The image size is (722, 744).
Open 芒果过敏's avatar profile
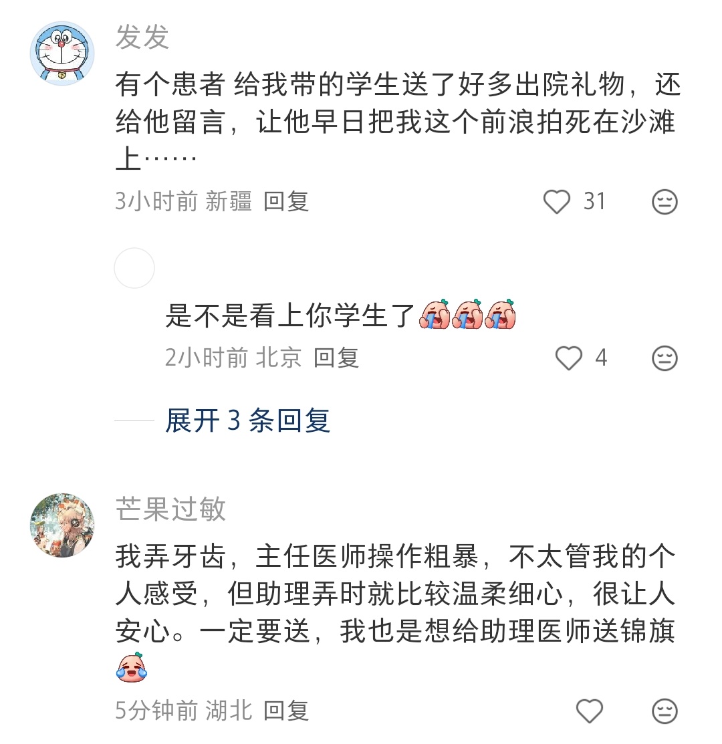point(62,525)
